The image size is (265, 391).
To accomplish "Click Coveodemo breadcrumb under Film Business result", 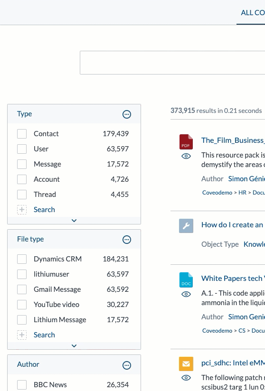I will click(217, 193).
